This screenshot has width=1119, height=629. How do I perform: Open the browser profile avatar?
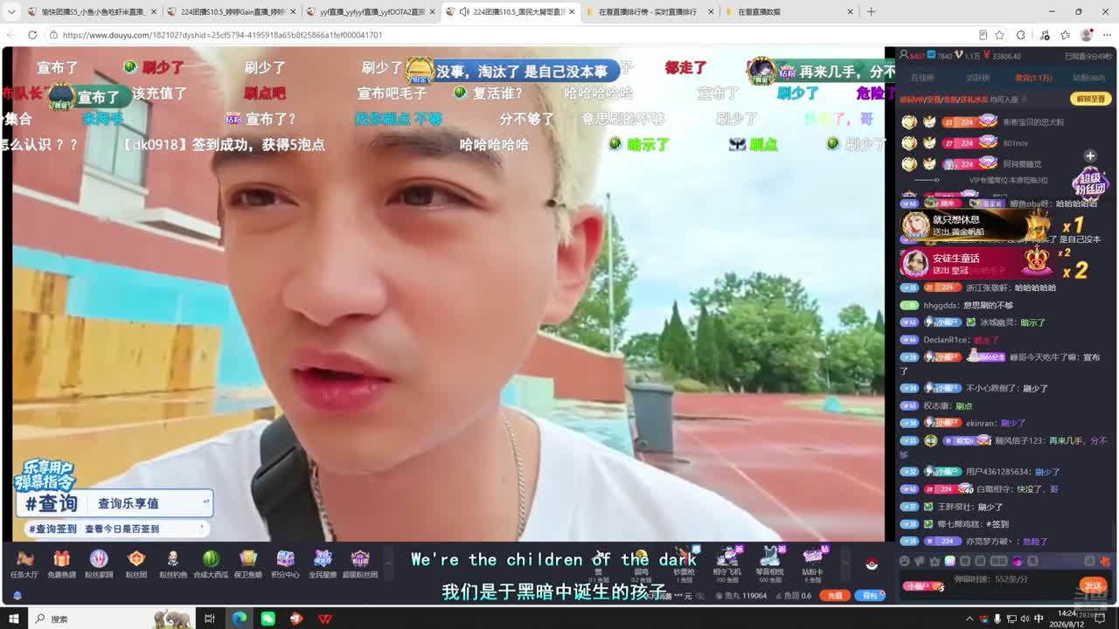click(1087, 35)
